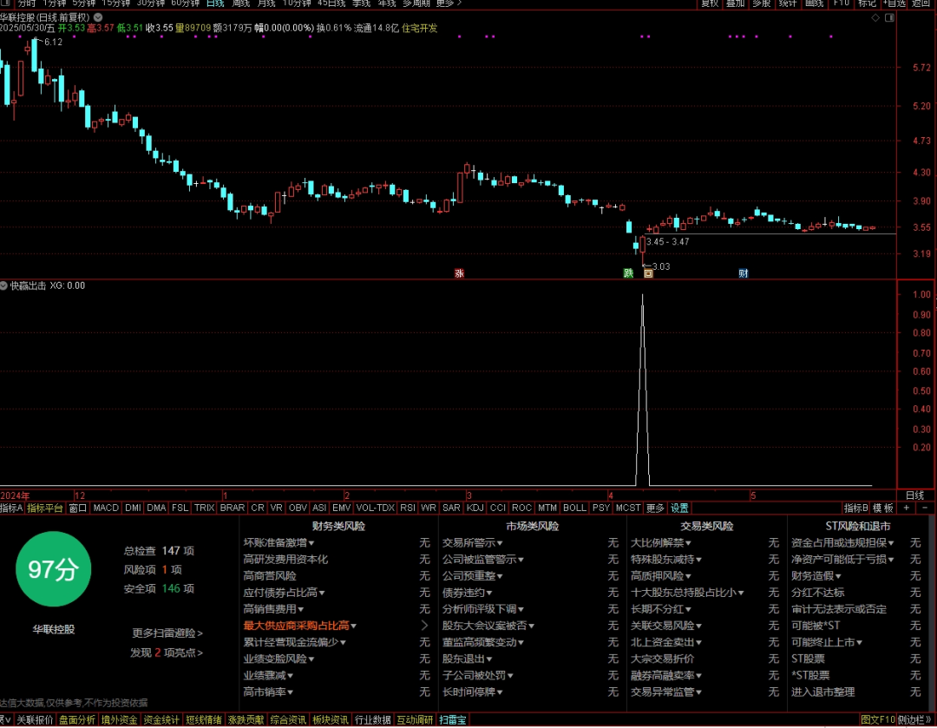Select the 45日线 period tab
937x728 pixels.
coord(331,3)
